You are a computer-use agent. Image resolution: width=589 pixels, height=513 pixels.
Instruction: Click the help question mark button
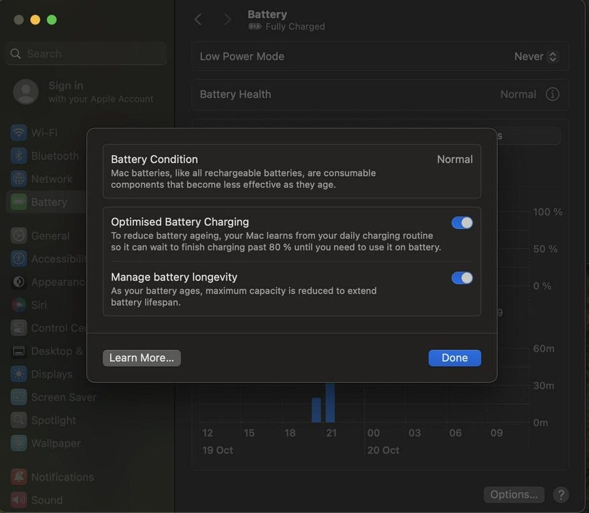coord(560,495)
